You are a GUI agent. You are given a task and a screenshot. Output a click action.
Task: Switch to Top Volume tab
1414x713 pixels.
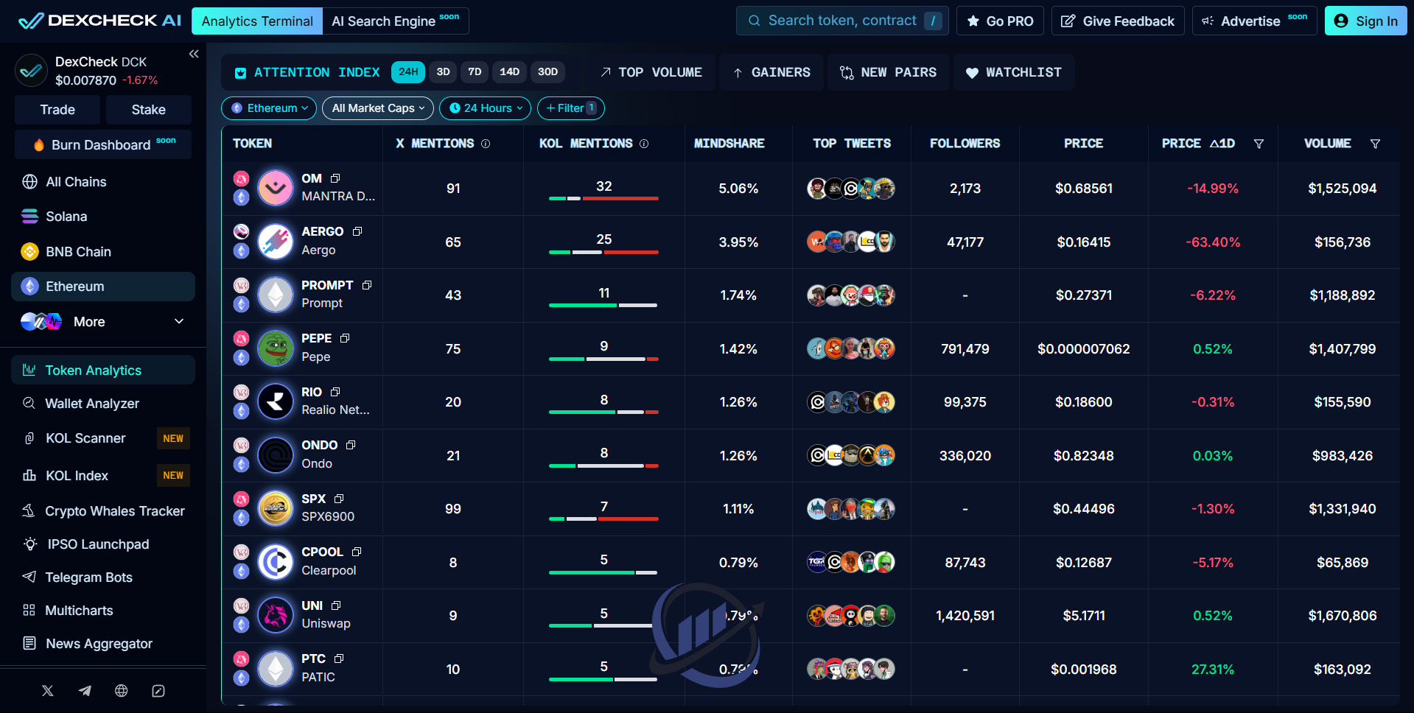pyautogui.click(x=651, y=72)
